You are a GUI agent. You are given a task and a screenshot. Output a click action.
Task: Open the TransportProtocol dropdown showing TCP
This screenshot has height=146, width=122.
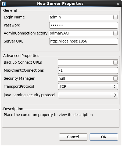(88, 86)
